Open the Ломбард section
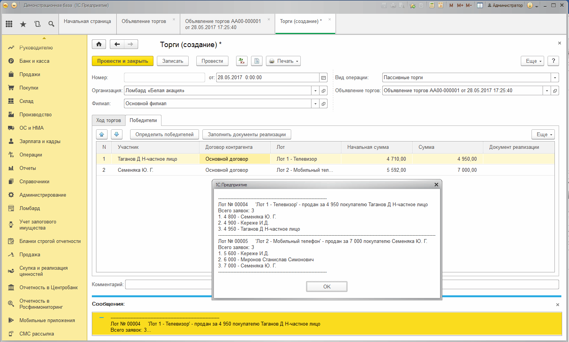Viewport: 569px width, 342px height. coord(30,208)
